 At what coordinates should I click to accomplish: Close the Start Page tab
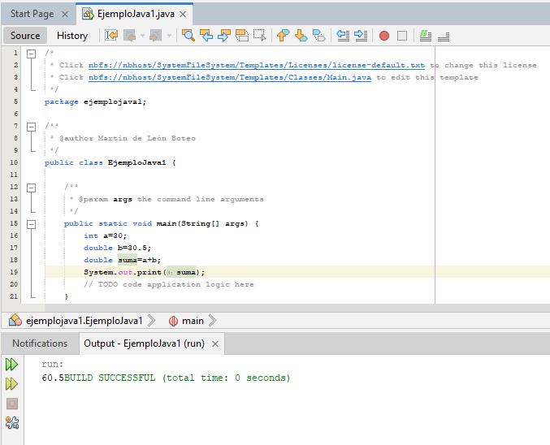click(65, 14)
